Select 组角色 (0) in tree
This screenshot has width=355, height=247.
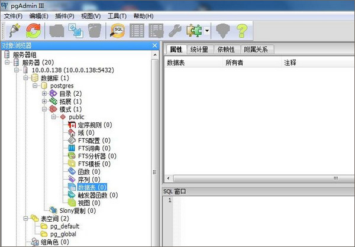[x=55, y=242]
